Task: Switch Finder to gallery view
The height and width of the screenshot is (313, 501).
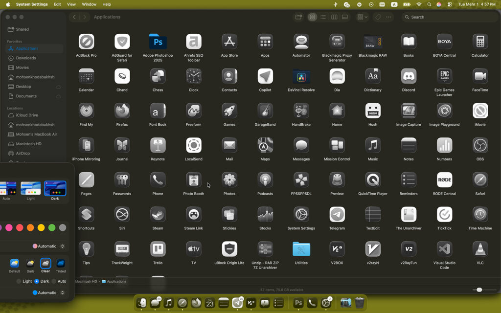Action: [x=345, y=17]
